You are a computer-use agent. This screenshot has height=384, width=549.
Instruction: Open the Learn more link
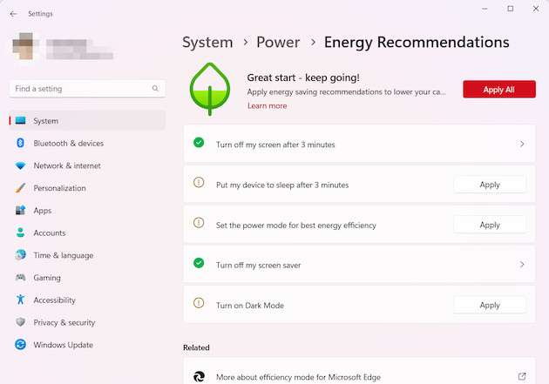tap(267, 106)
